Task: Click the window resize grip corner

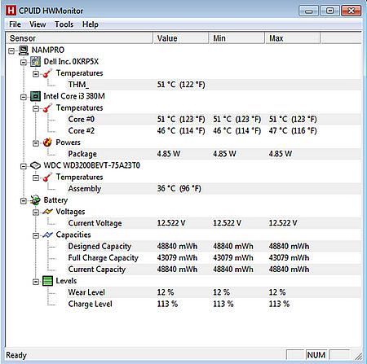Action: click(x=358, y=356)
